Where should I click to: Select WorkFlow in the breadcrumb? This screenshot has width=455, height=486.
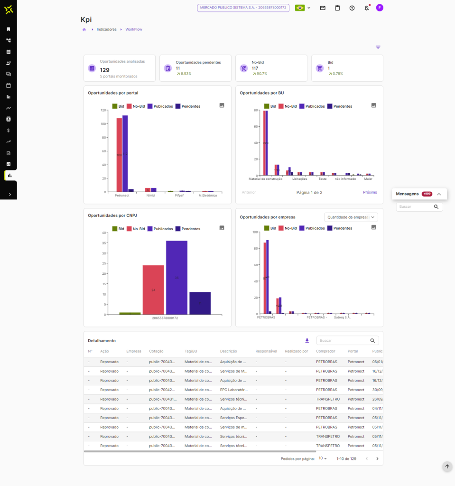[x=134, y=29]
